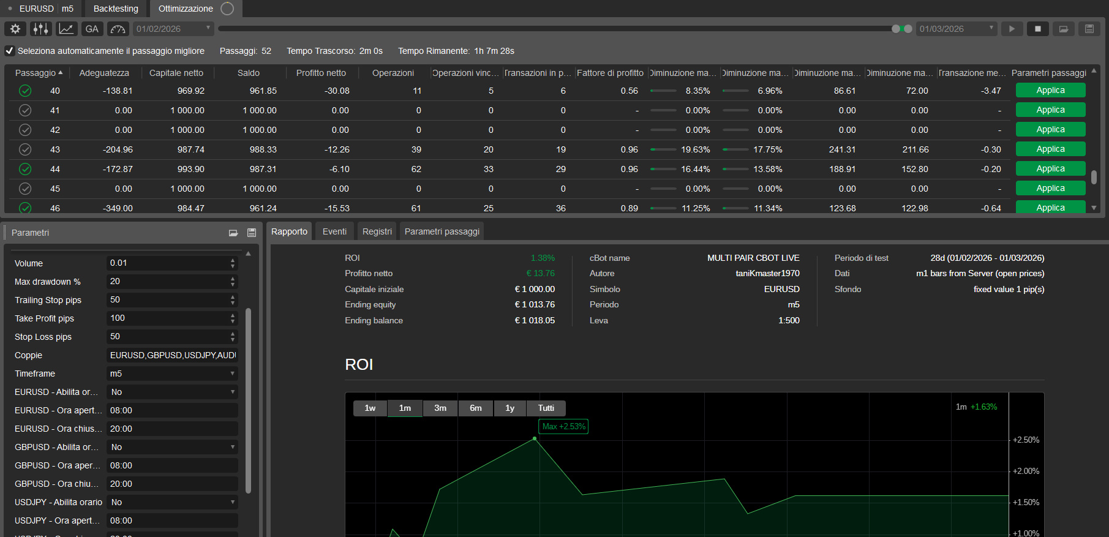Open the Registri tab
The height and width of the screenshot is (537, 1109).
377,231
